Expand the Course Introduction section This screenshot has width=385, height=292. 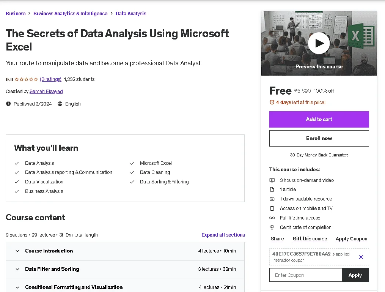click(125, 251)
